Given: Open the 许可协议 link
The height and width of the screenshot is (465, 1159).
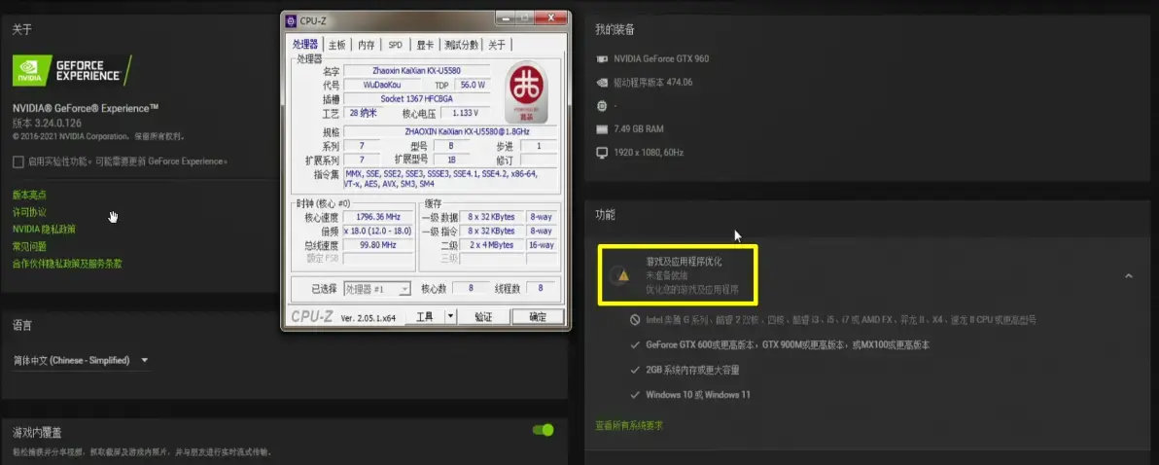Looking at the screenshot, I should [29, 212].
